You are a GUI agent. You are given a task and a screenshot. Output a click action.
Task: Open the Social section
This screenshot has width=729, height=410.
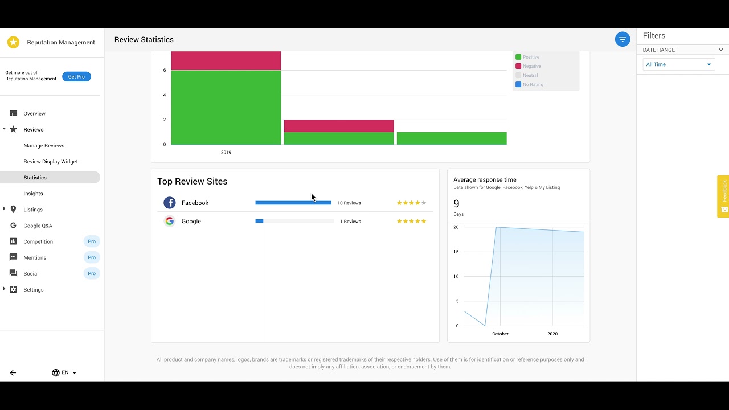point(31,273)
